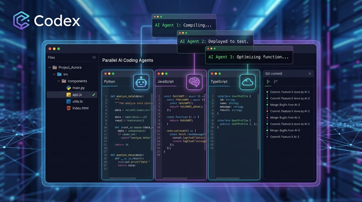Close the Git commit panel

point(310,74)
